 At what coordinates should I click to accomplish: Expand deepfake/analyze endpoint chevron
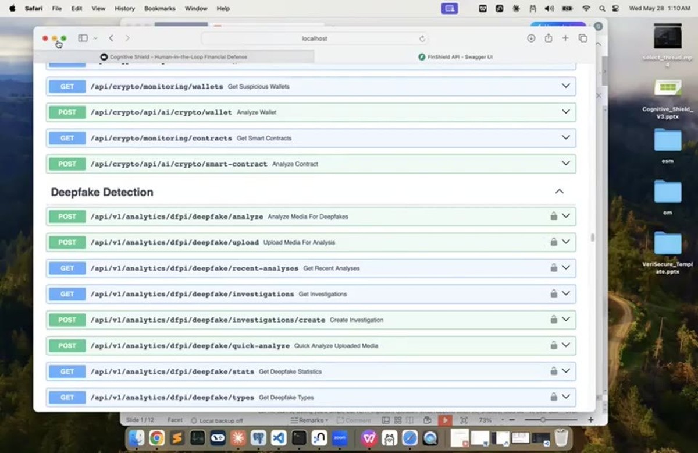pos(565,216)
